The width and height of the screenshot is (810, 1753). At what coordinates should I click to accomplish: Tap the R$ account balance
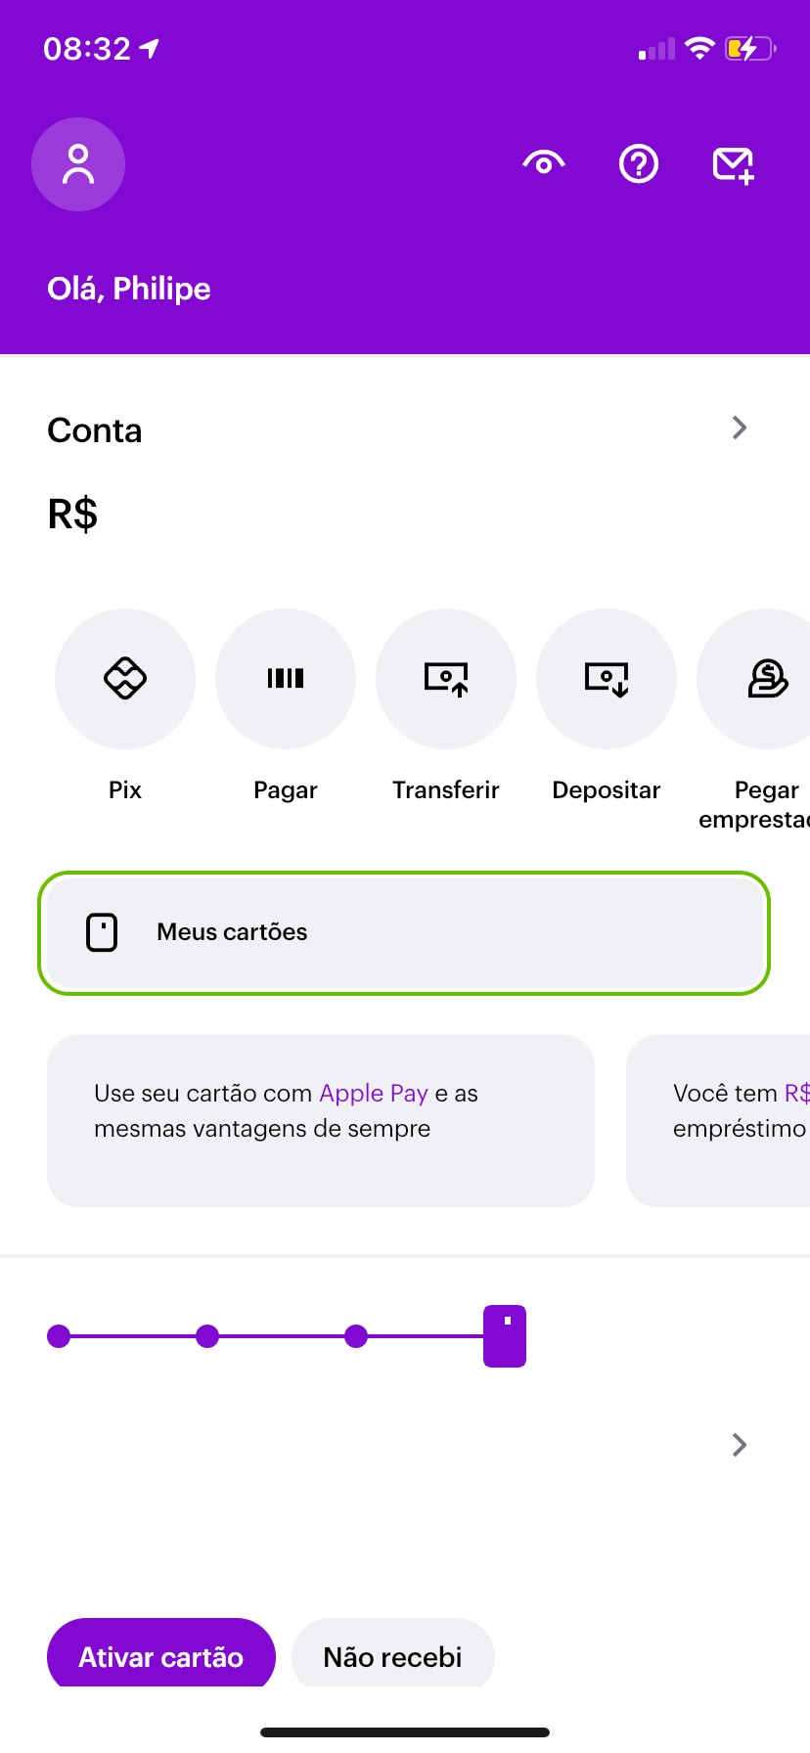(x=73, y=515)
